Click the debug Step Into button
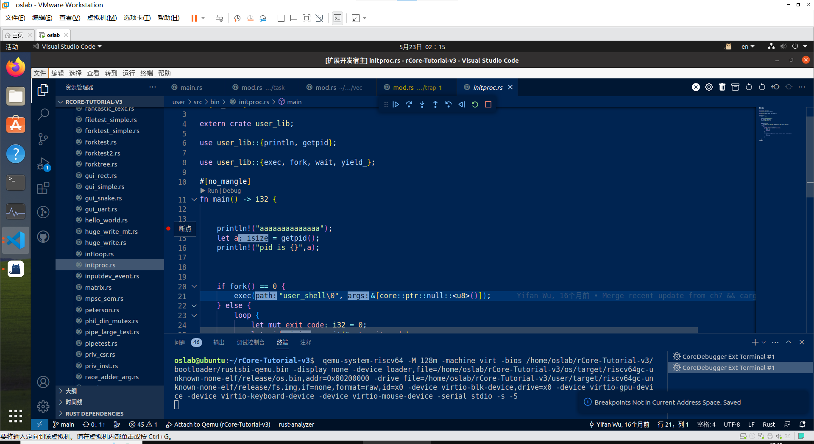The height and width of the screenshot is (444, 814). [x=422, y=104]
